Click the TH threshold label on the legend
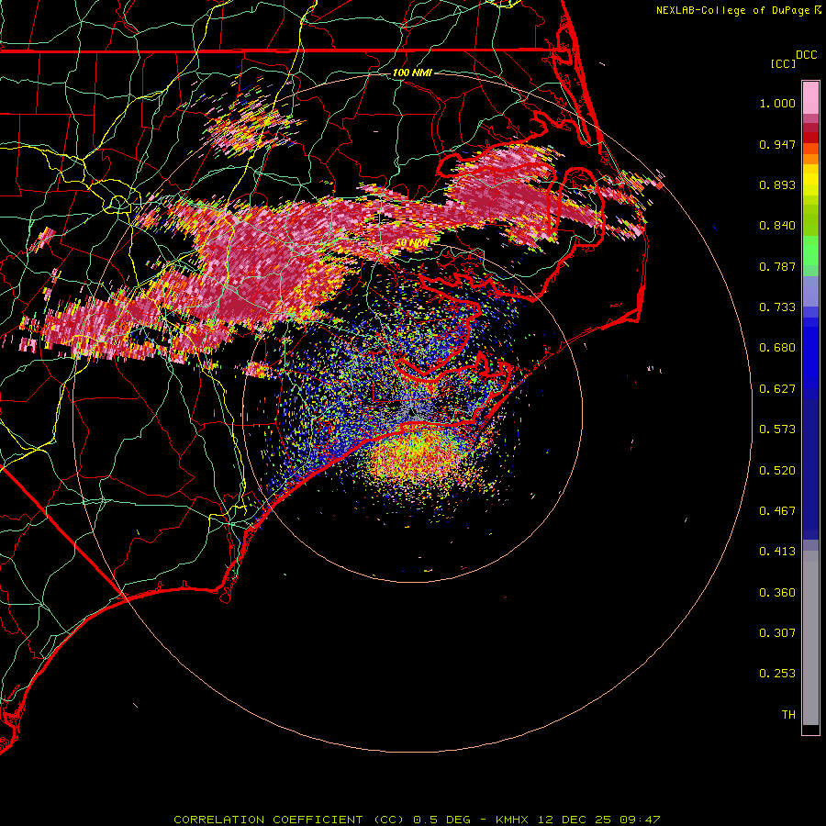826x826 pixels. click(x=788, y=715)
